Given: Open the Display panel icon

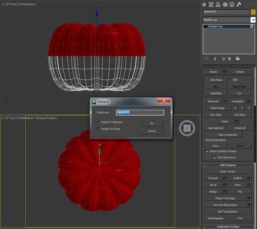Looking at the screenshot, I should (231, 4).
